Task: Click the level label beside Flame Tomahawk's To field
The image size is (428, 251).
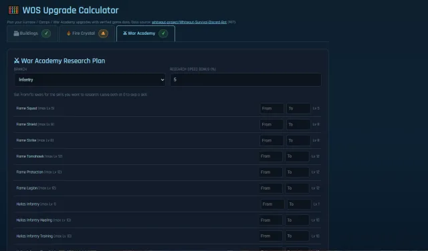Action: pos(315,156)
